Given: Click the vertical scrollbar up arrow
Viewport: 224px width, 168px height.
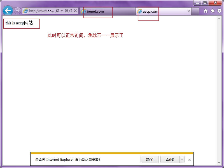Looking at the screenshot, I should coord(219,19).
